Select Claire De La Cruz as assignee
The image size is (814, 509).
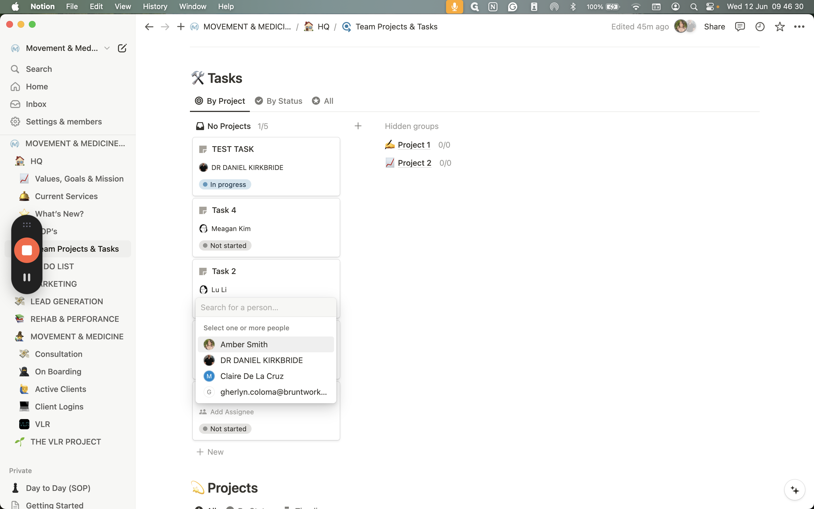point(266,376)
